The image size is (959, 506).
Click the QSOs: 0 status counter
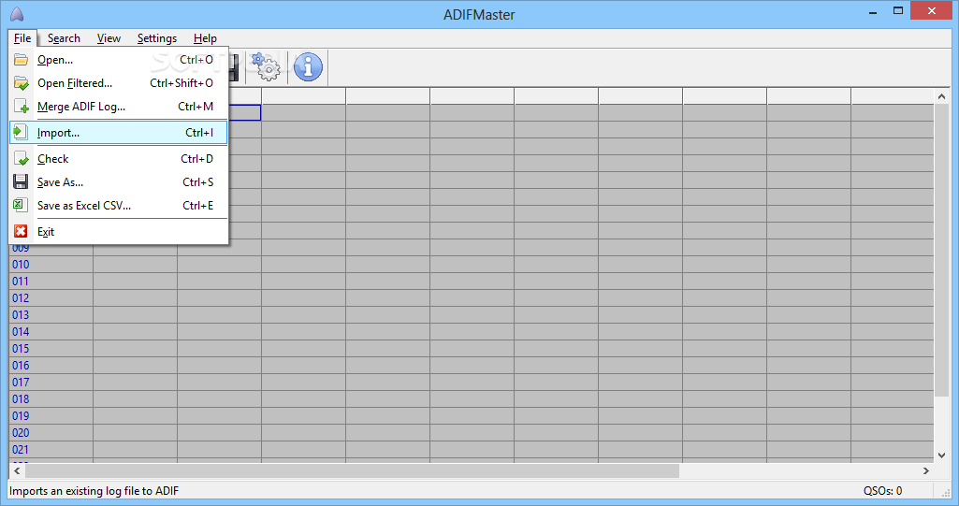882,491
